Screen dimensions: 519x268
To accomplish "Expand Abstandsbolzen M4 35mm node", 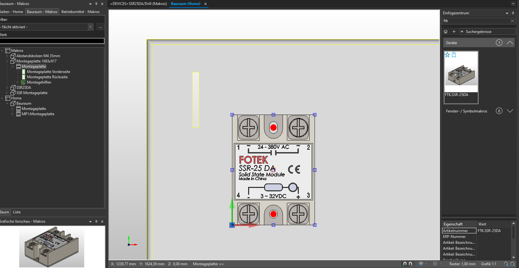I will pyautogui.click(x=7, y=56).
